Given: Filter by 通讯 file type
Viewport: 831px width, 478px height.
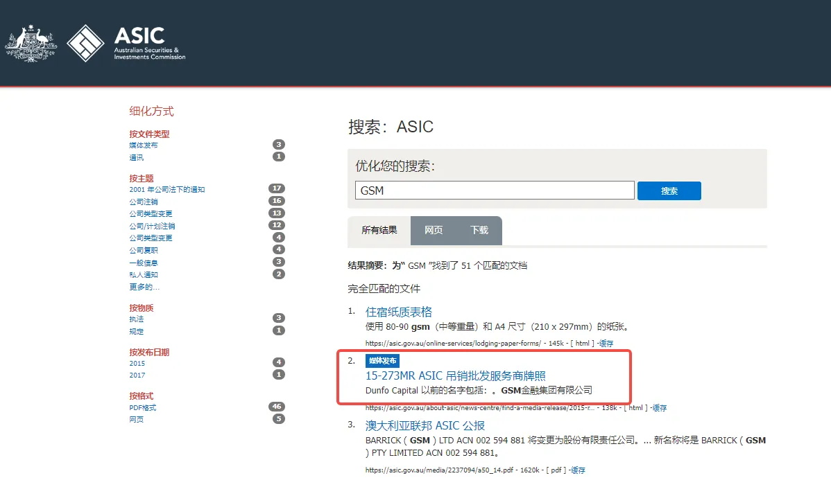Looking at the screenshot, I should (x=136, y=157).
